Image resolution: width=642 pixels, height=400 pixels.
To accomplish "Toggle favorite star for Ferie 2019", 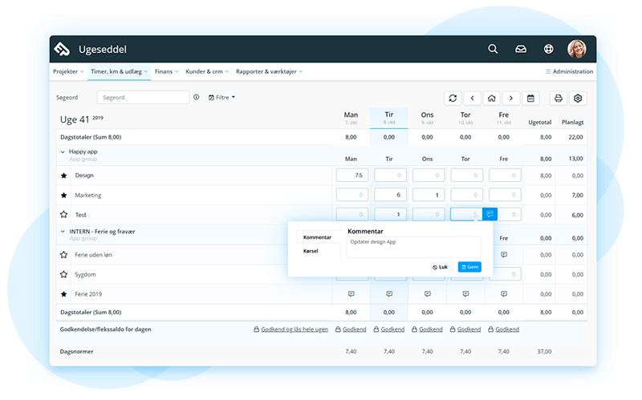I will [x=64, y=294].
